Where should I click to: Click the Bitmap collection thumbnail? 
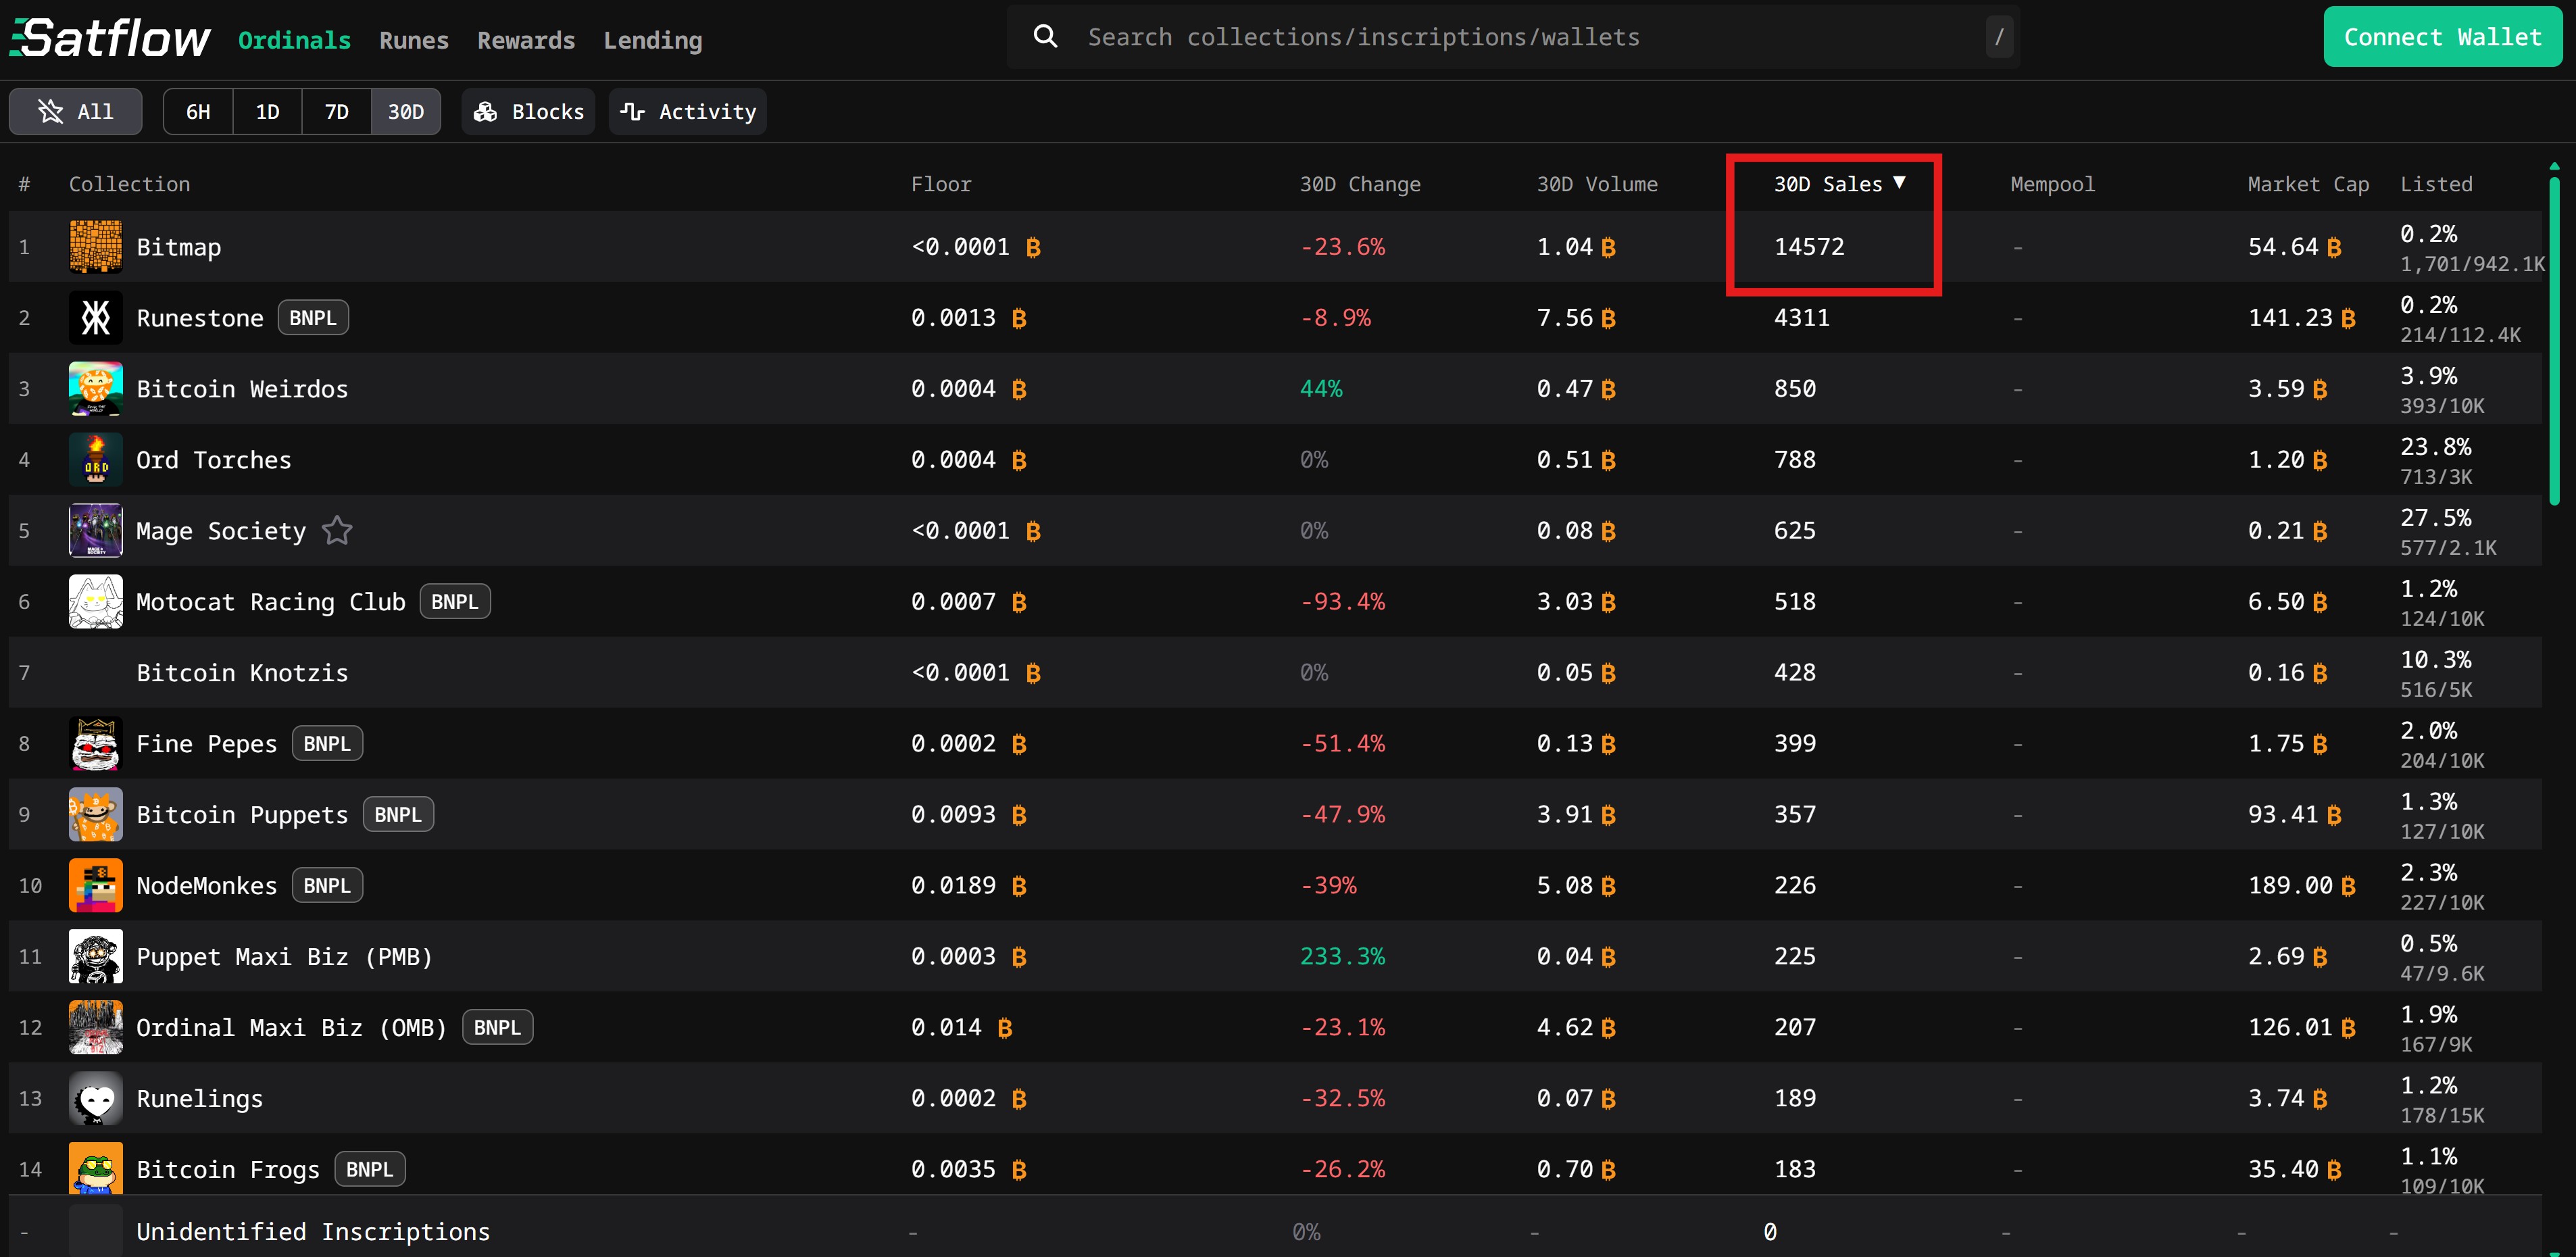tap(95, 247)
